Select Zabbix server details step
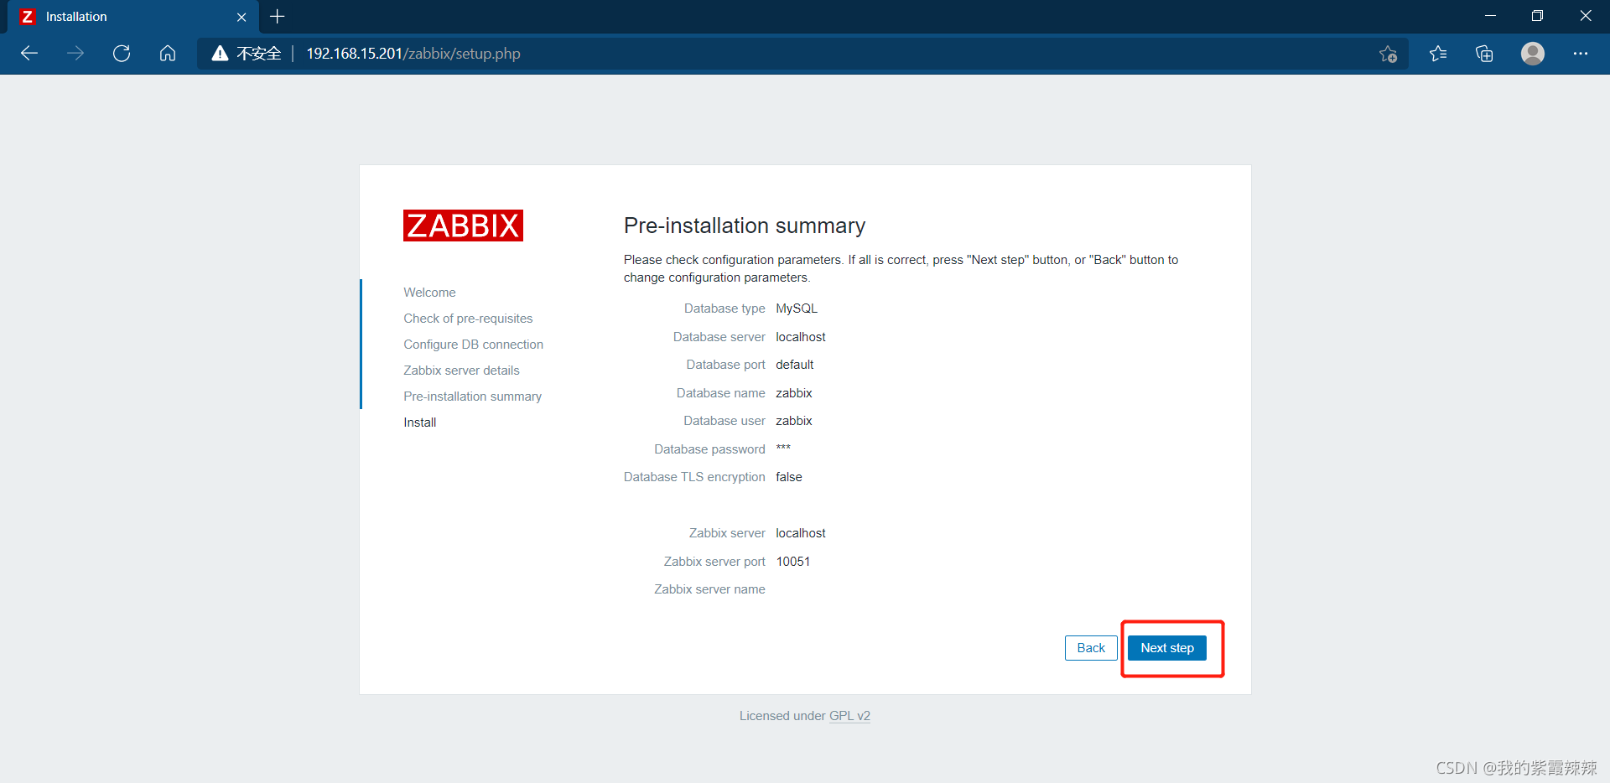Viewport: 1610px width, 783px height. 461,371
